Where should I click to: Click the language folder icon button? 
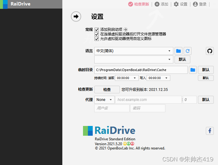click(178, 51)
